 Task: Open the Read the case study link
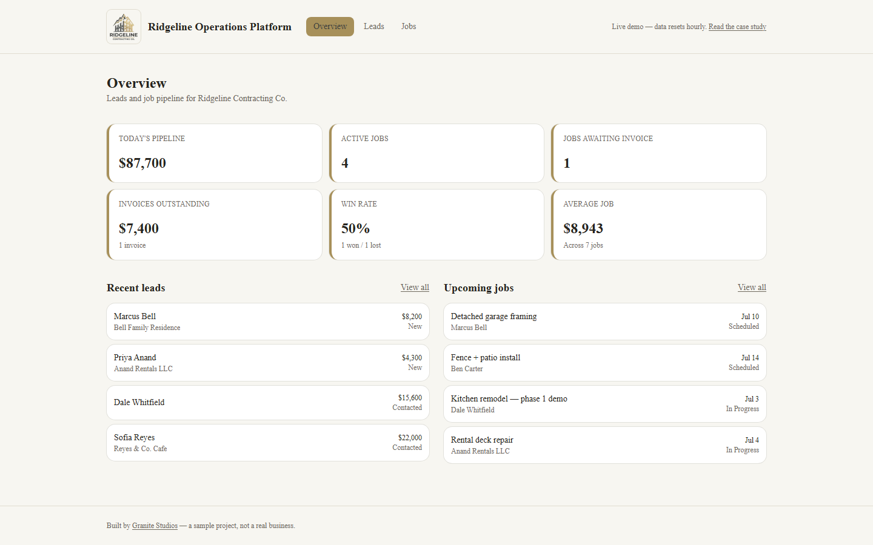pyautogui.click(x=737, y=27)
